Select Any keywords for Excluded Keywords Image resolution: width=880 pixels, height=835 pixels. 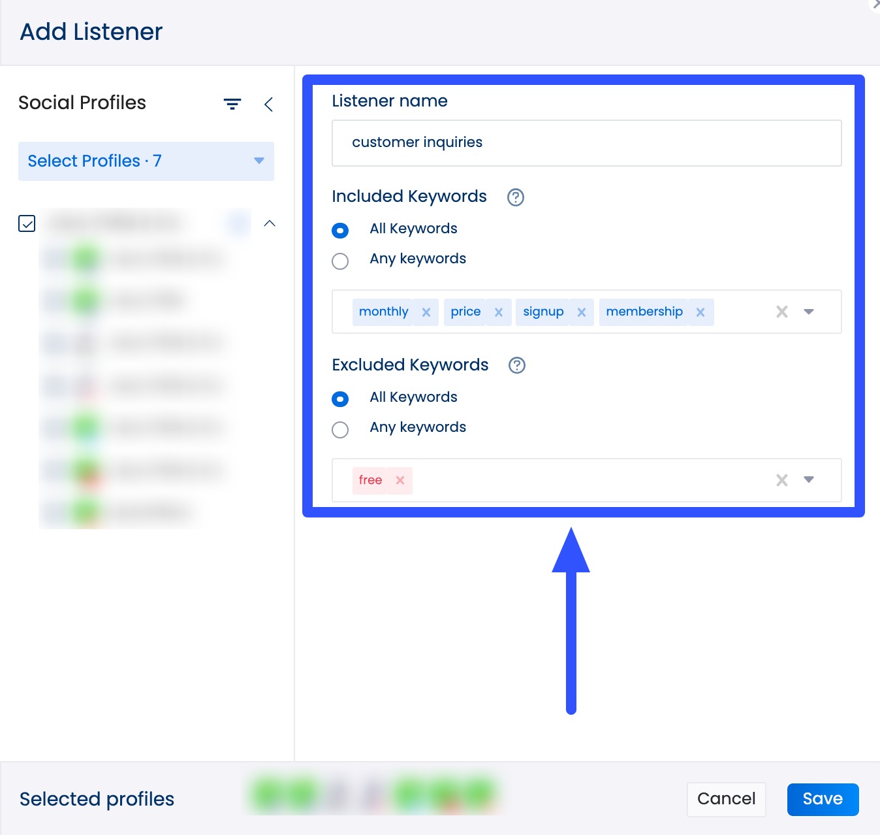pos(340,430)
